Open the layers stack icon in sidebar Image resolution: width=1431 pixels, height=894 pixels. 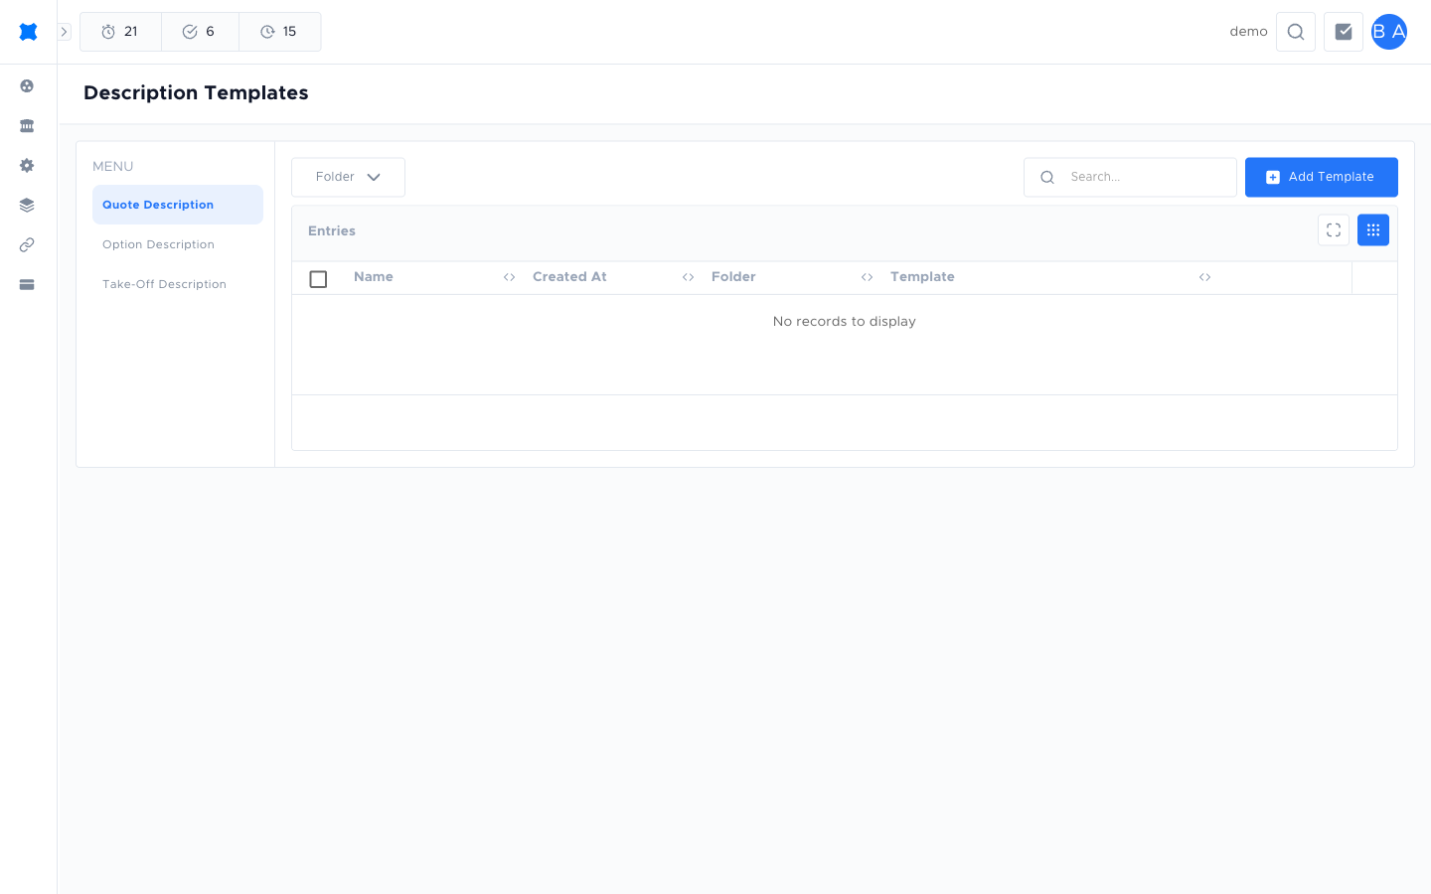[x=27, y=206]
